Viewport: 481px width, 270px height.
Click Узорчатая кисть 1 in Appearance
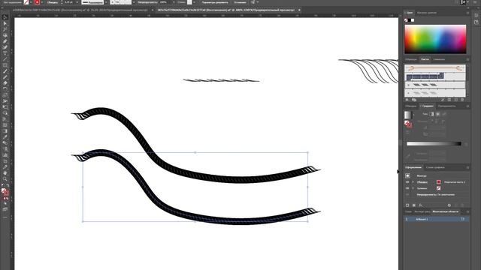[455, 182]
